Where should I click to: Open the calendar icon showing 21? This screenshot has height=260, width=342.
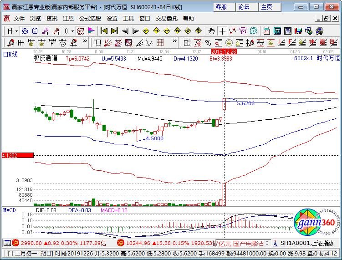coord(266,31)
